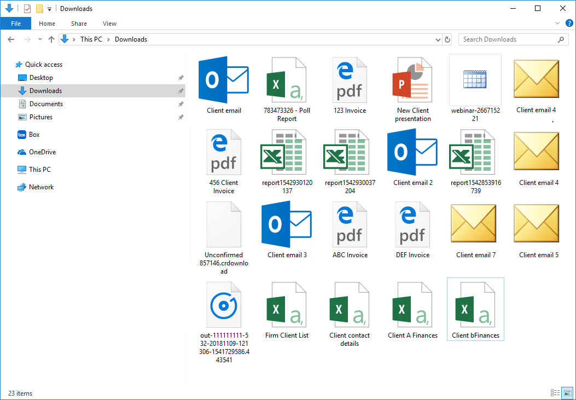Screen dimensions: 576x400
Task: Open the address bar history dropdown
Action: click(x=438, y=39)
